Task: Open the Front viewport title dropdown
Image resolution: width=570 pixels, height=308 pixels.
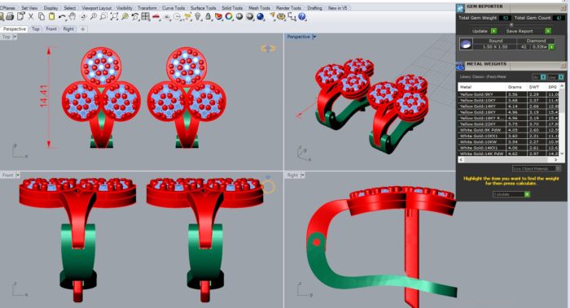Action: 18,176
